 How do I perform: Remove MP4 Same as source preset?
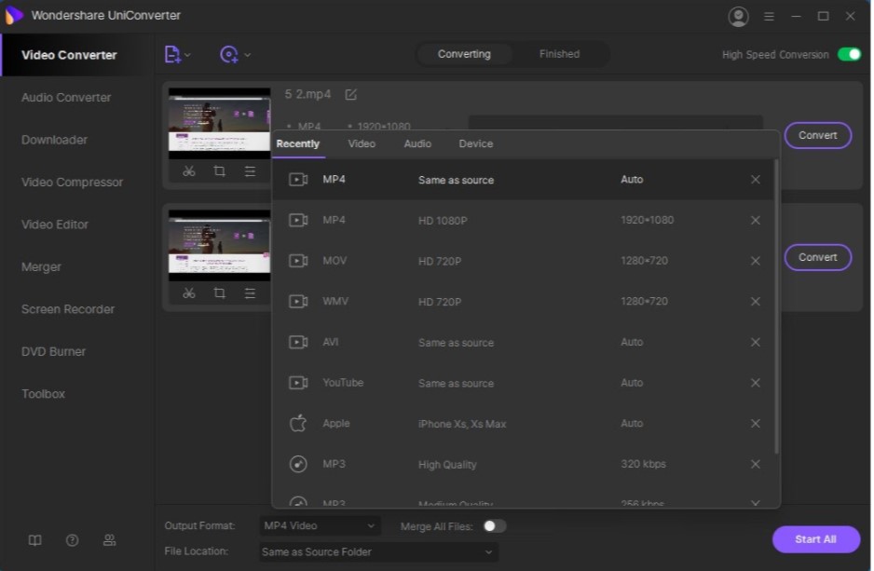tap(756, 180)
